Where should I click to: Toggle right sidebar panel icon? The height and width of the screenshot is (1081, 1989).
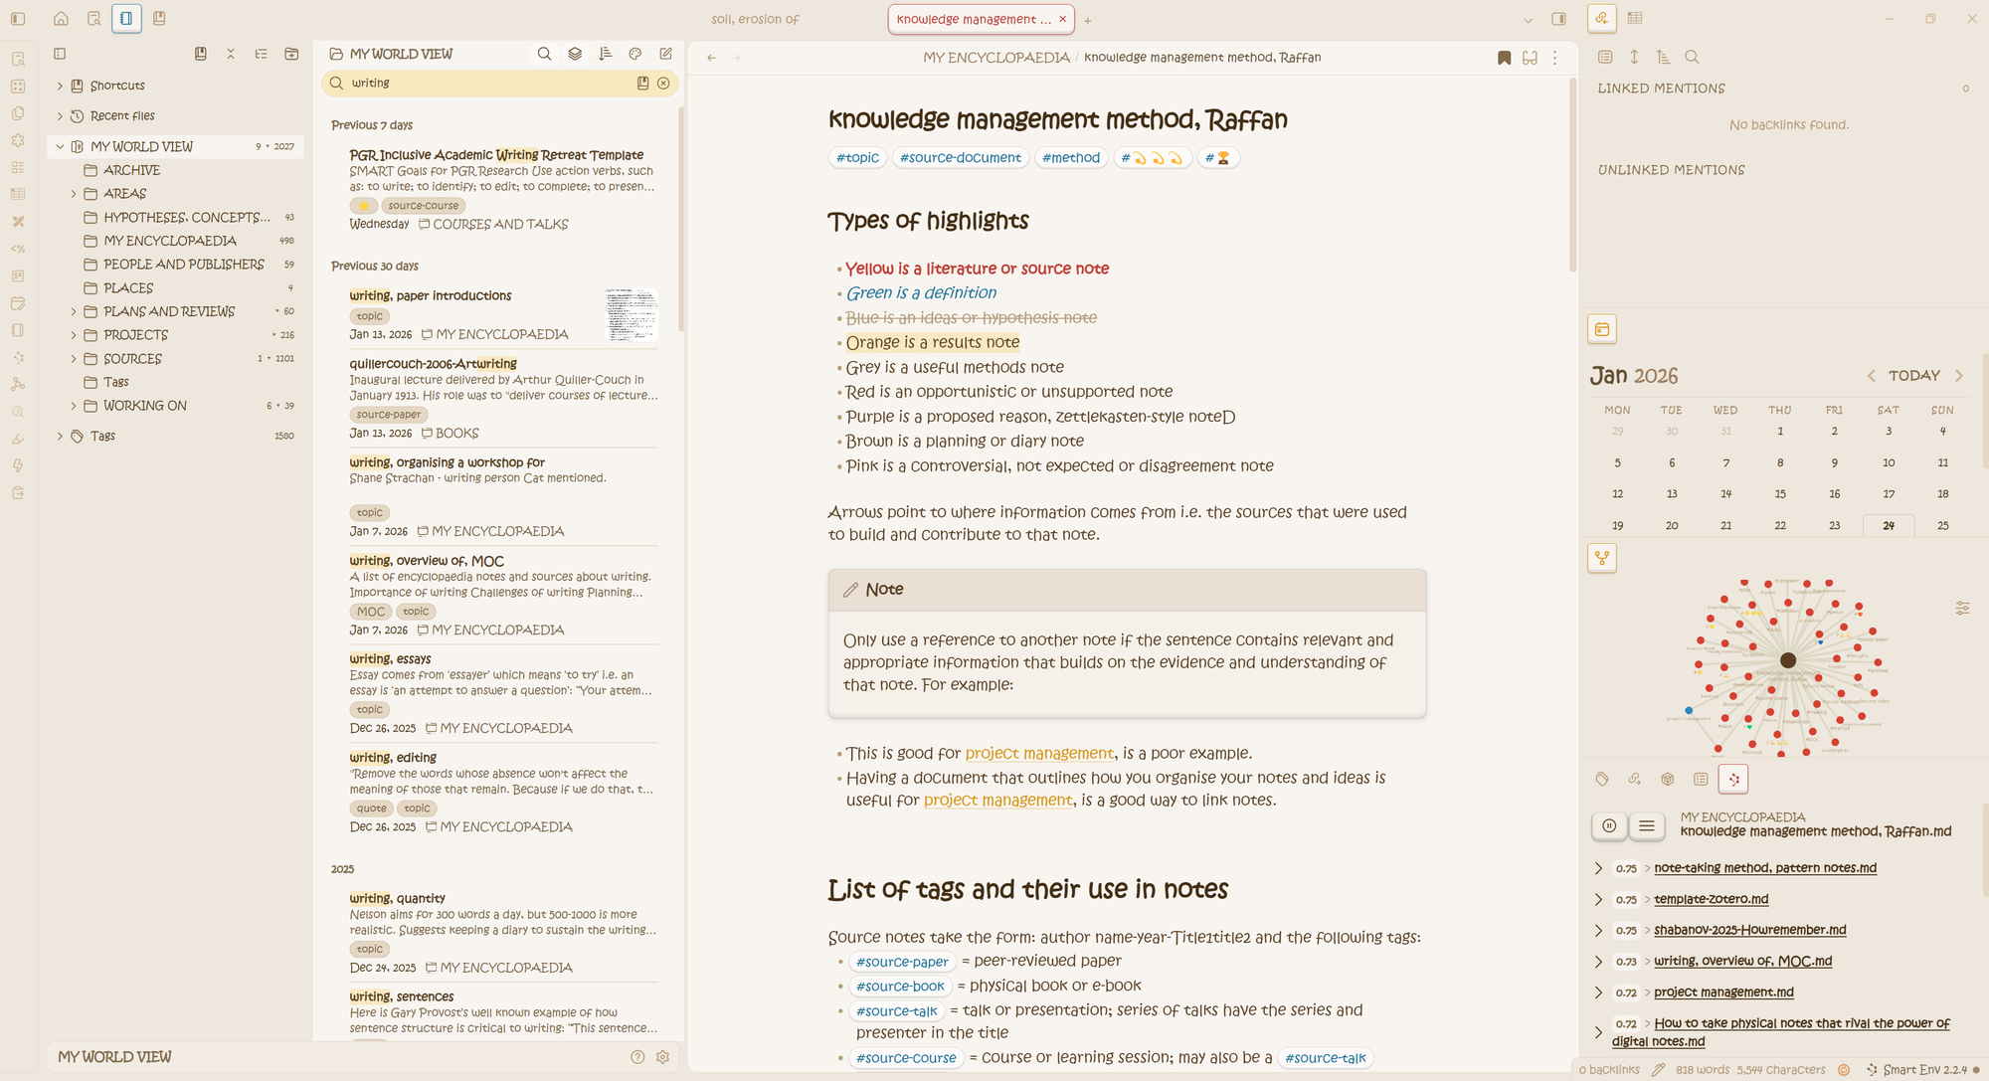click(1558, 19)
